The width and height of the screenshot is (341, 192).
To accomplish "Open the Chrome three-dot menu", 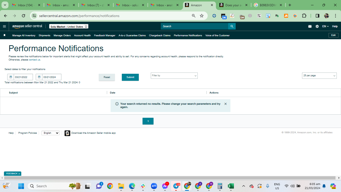I will pyautogui.click(x=335, y=16).
